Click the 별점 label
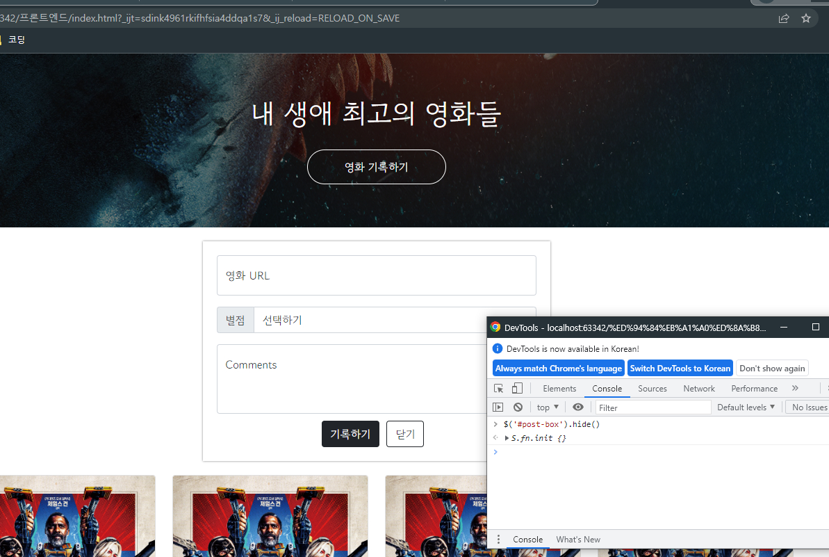829x557 pixels. pos(236,320)
